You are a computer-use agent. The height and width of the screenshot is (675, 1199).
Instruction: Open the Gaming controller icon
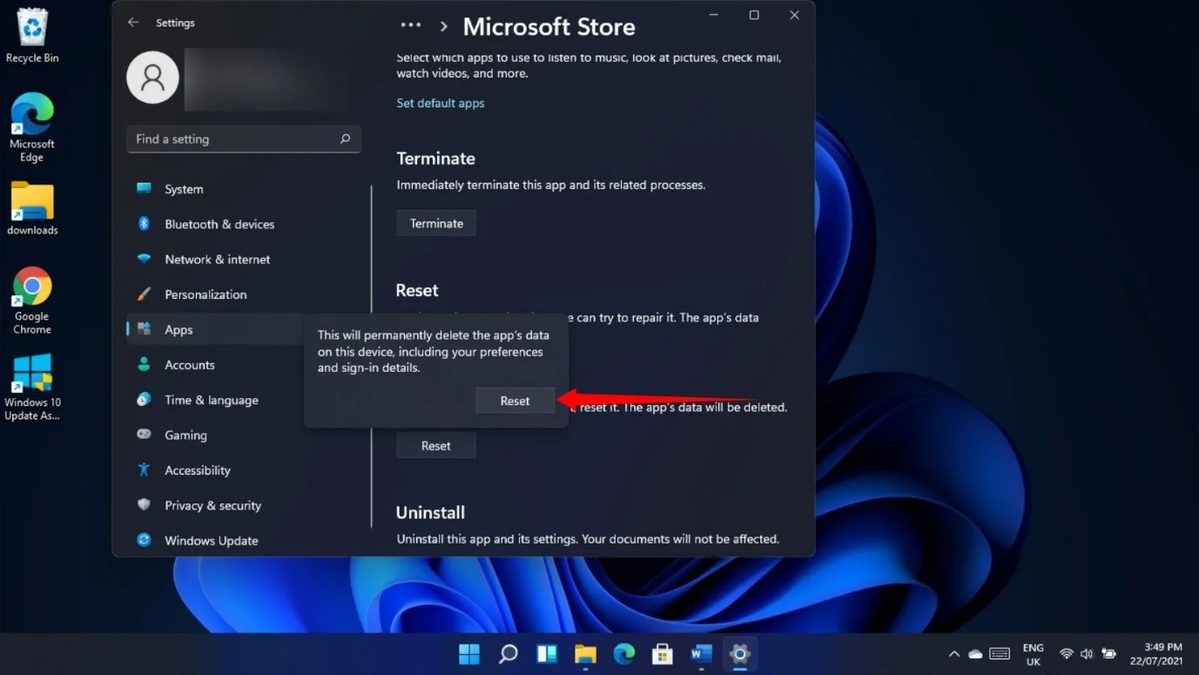point(145,435)
